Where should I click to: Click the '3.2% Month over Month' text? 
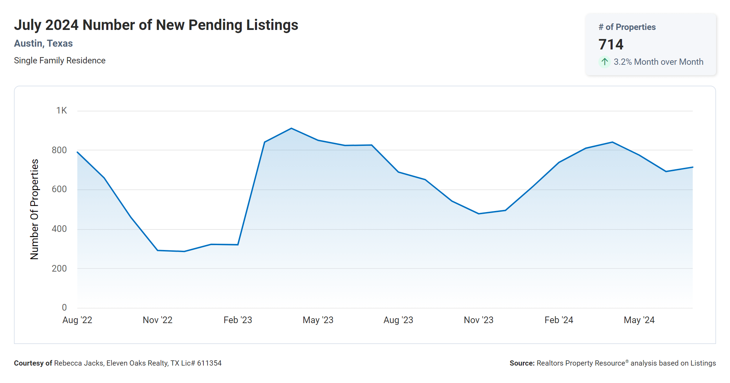point(658,62)
